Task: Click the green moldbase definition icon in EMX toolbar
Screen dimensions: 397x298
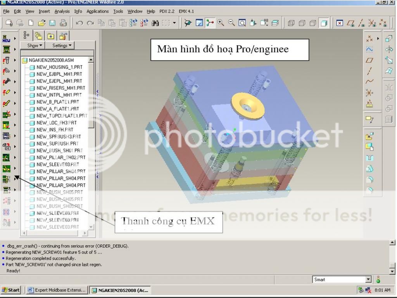Action: pyautogui.click(x=6, y=49)
